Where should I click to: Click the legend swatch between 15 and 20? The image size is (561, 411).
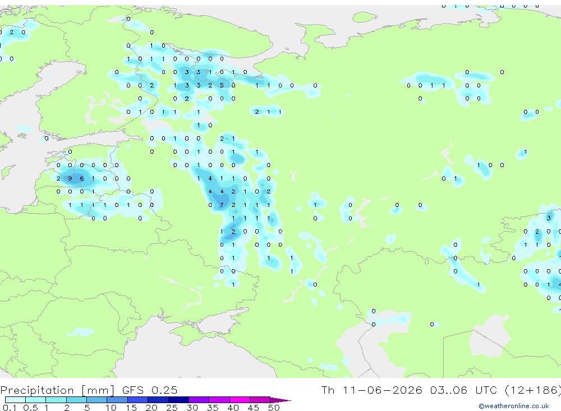pyautogui.click(x=138, y=400)
